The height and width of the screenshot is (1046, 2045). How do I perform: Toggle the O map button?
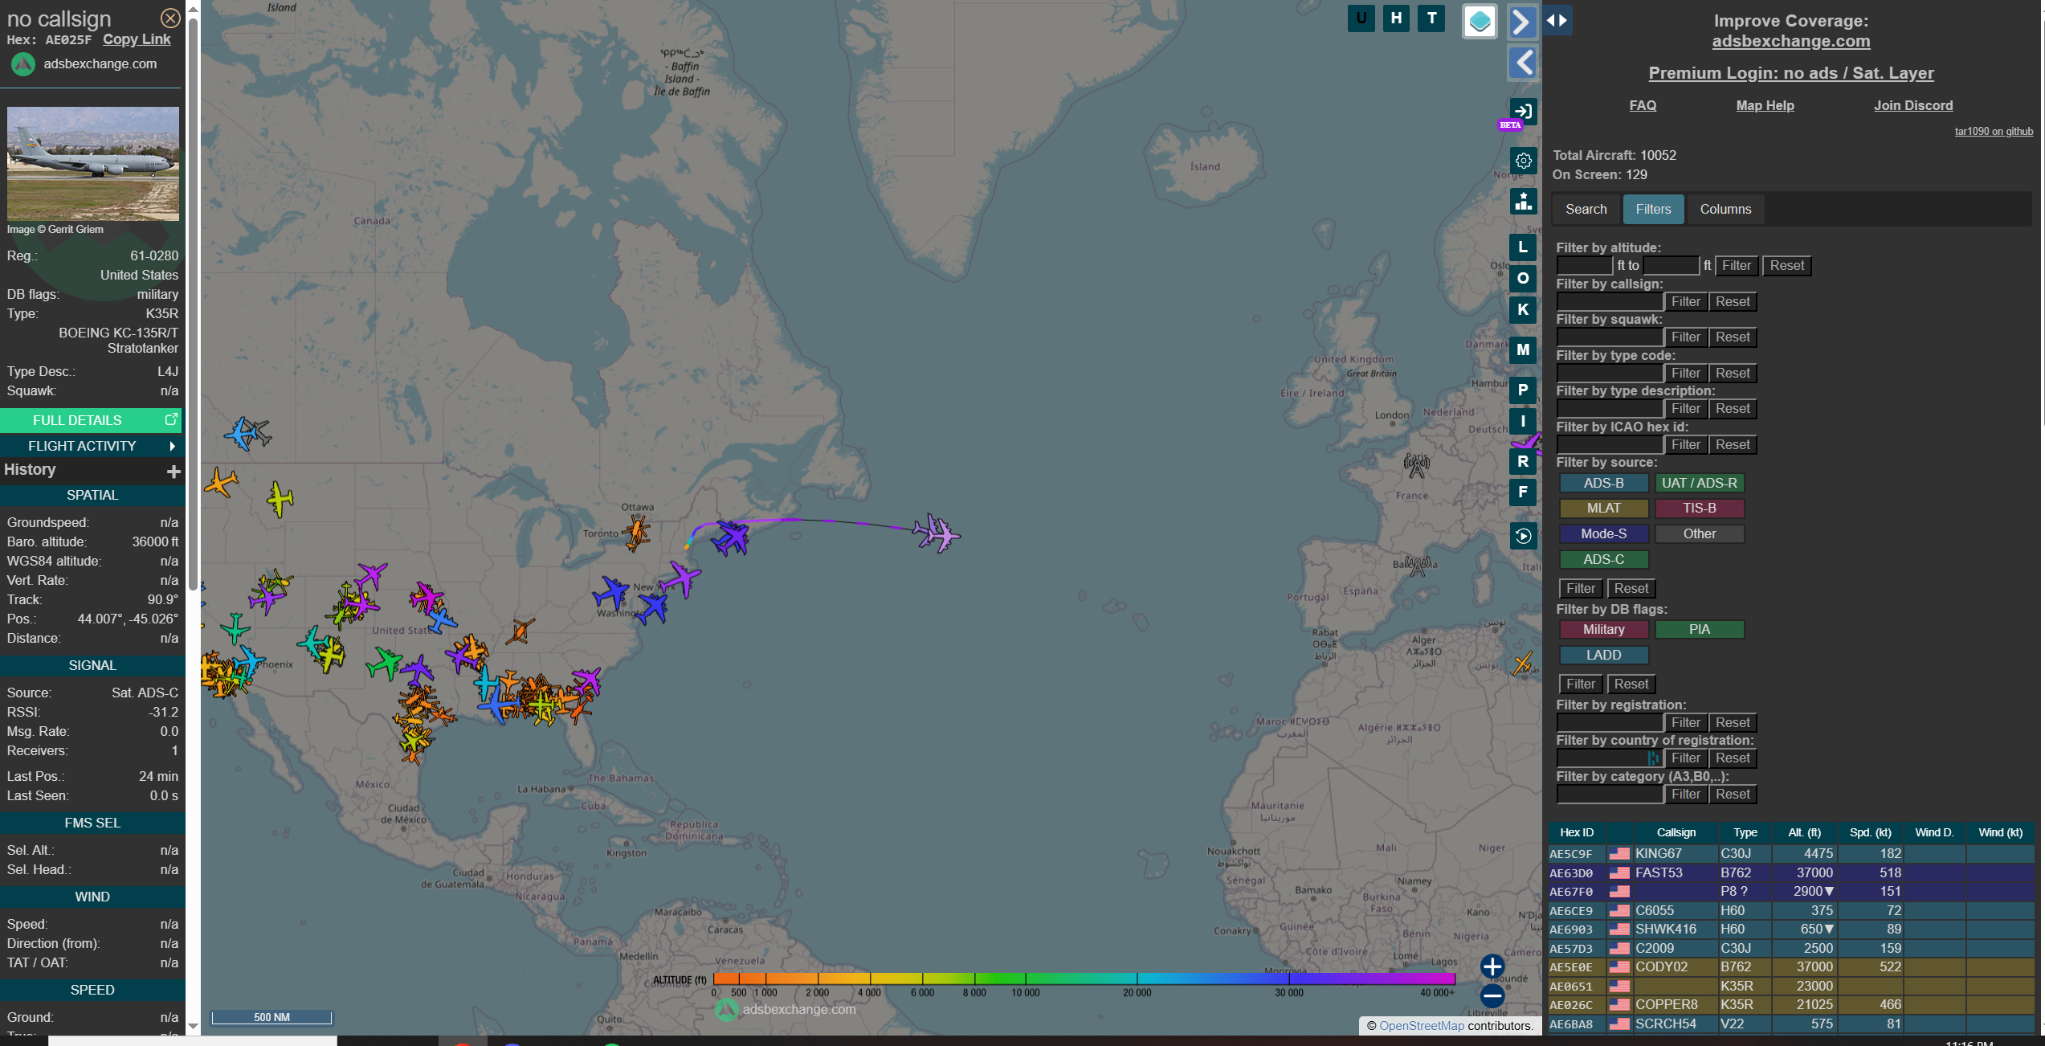point(1523,279)
